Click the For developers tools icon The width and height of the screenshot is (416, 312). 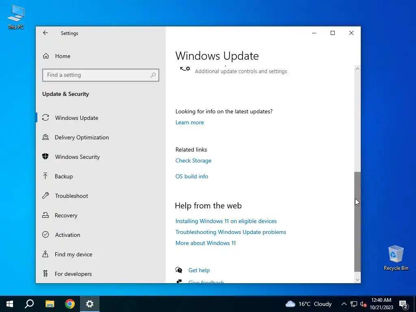[45, 273]
